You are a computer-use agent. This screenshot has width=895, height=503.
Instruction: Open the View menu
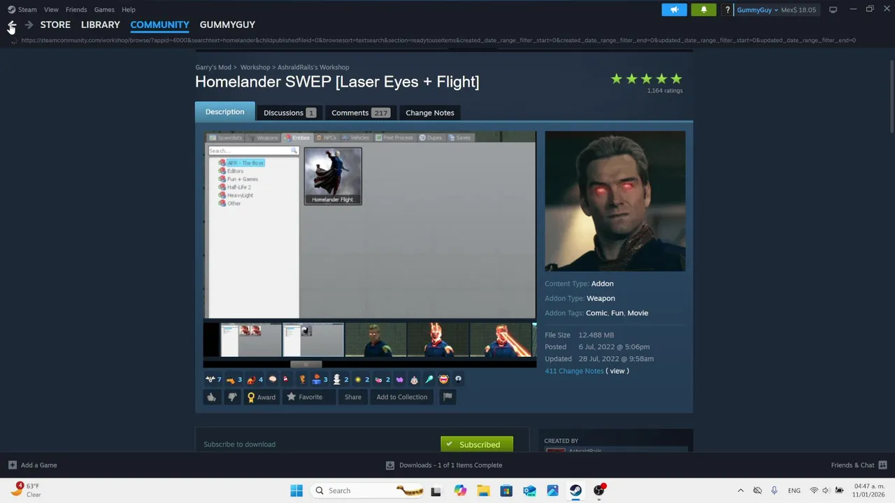[x=51, y=10]
